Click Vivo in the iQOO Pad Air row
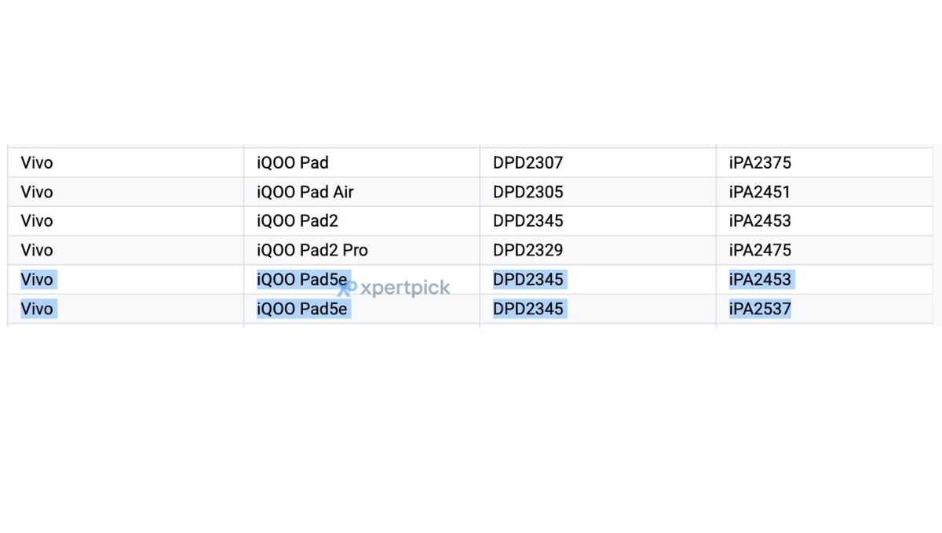The image size is (942, 533). [x=37, y=192]
